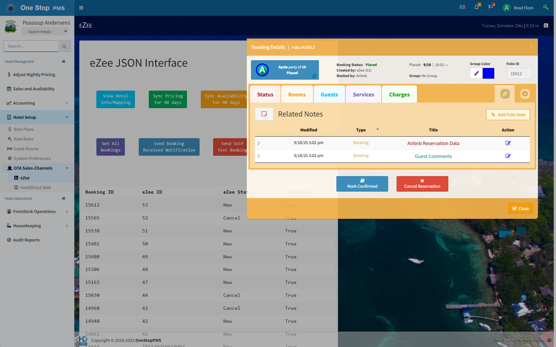556x347 pixels.
Task: Switch to the Rooms tab
Action: tap(297, 95)
